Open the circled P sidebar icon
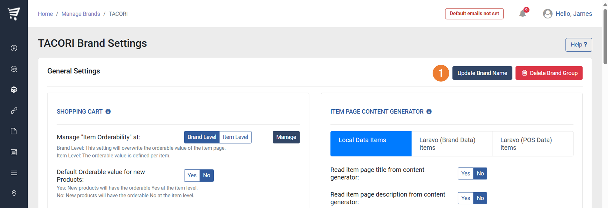Screen dimensions: 608x208 click(14, 48)
